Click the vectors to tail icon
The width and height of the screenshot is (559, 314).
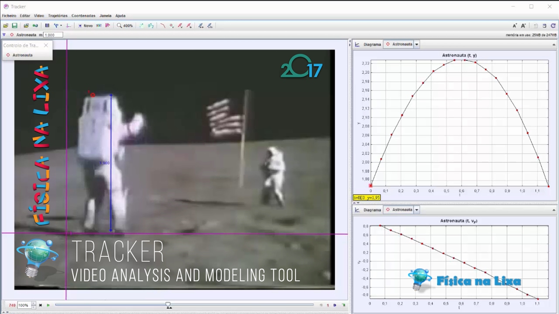click(x=200, y=26)
